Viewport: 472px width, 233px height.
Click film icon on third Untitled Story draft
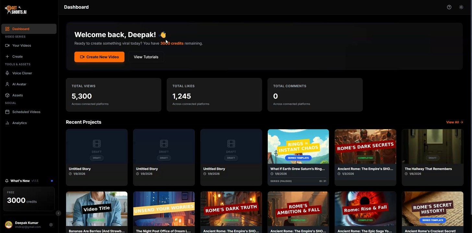[x=231, y=143]
